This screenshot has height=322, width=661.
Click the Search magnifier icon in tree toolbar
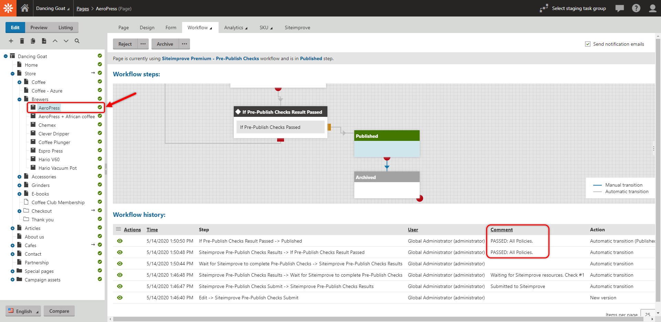click(x=77, y=41)
